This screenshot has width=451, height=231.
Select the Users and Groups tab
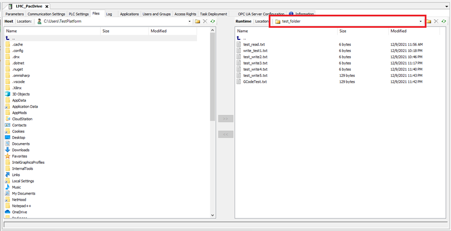tap(157, 14)
